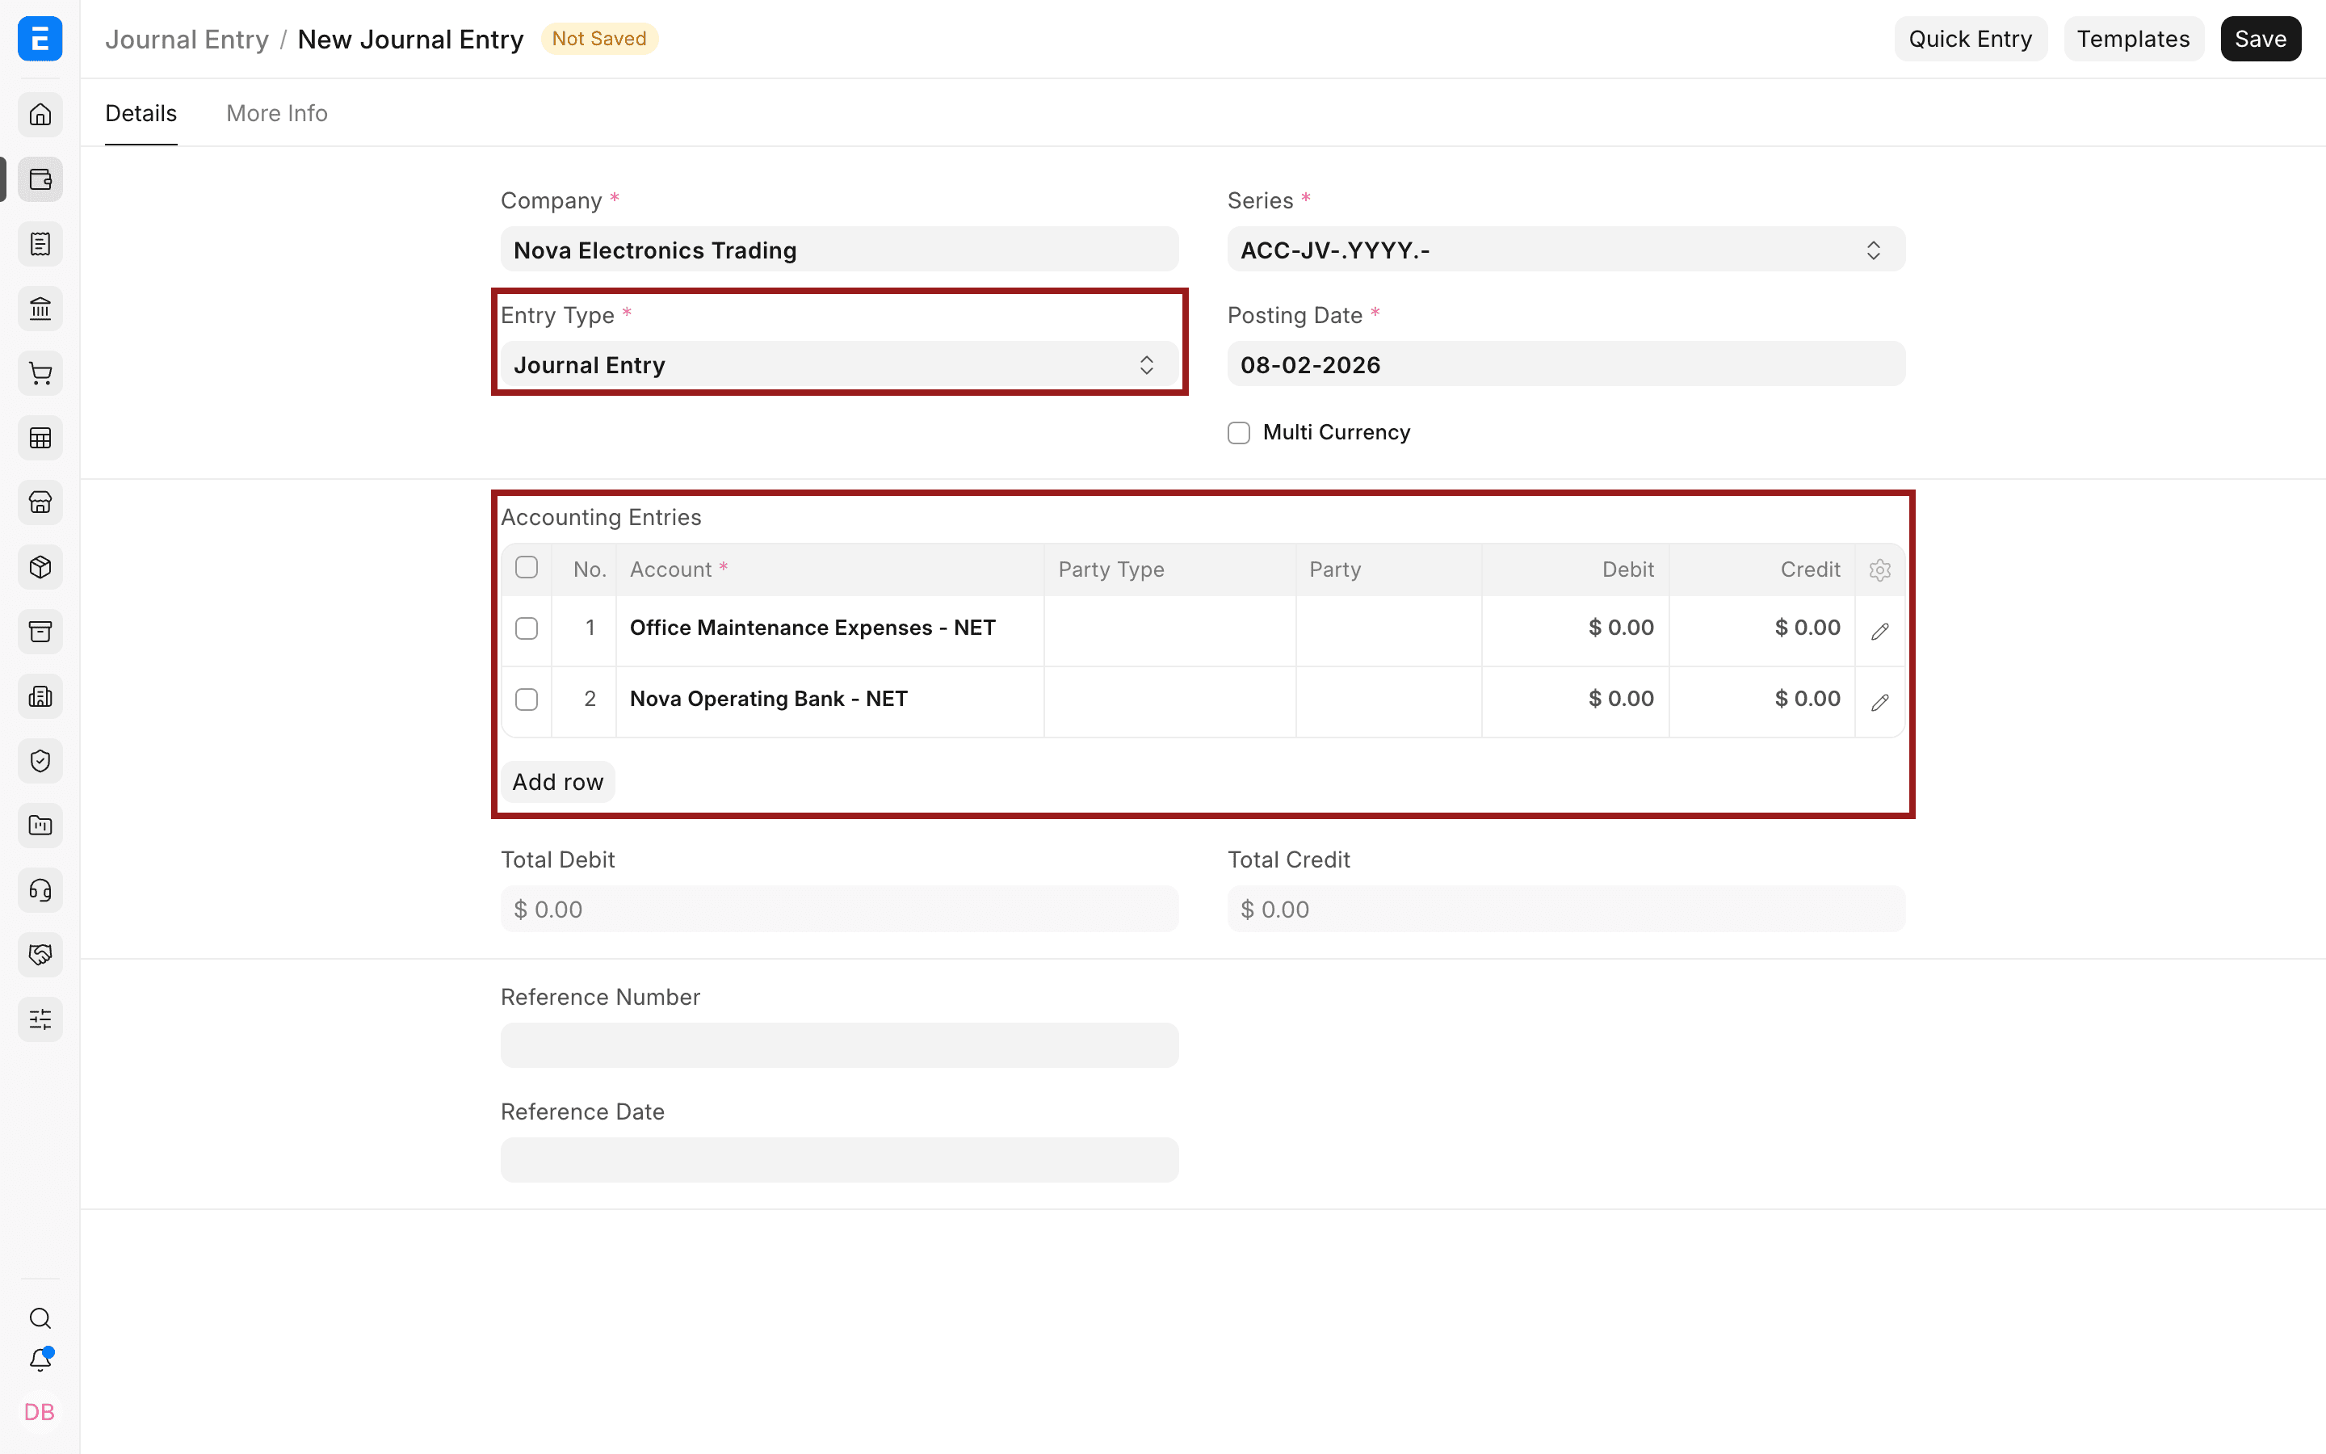Edit the Nova Operating Bank row pencil
The height and width of the screenshot is (1454, 2326).
pyautogui.click(x=1880, y=702)
